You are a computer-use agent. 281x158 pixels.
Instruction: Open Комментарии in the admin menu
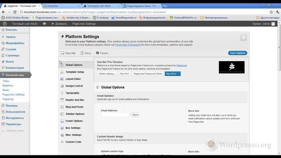pyautogui.click(x=14, y=68)
